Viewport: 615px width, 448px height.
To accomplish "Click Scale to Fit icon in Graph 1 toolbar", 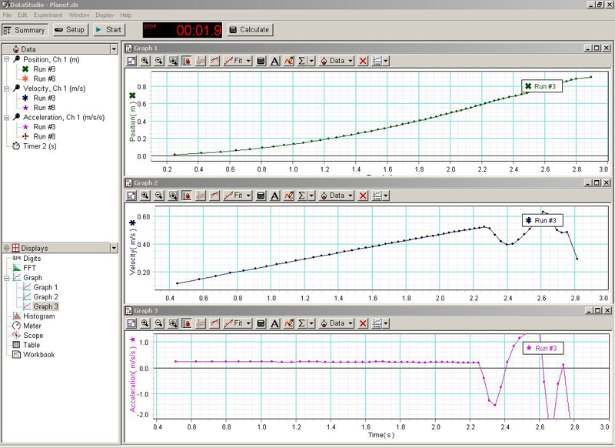I will pyautogui.click(x=131, y=61).
